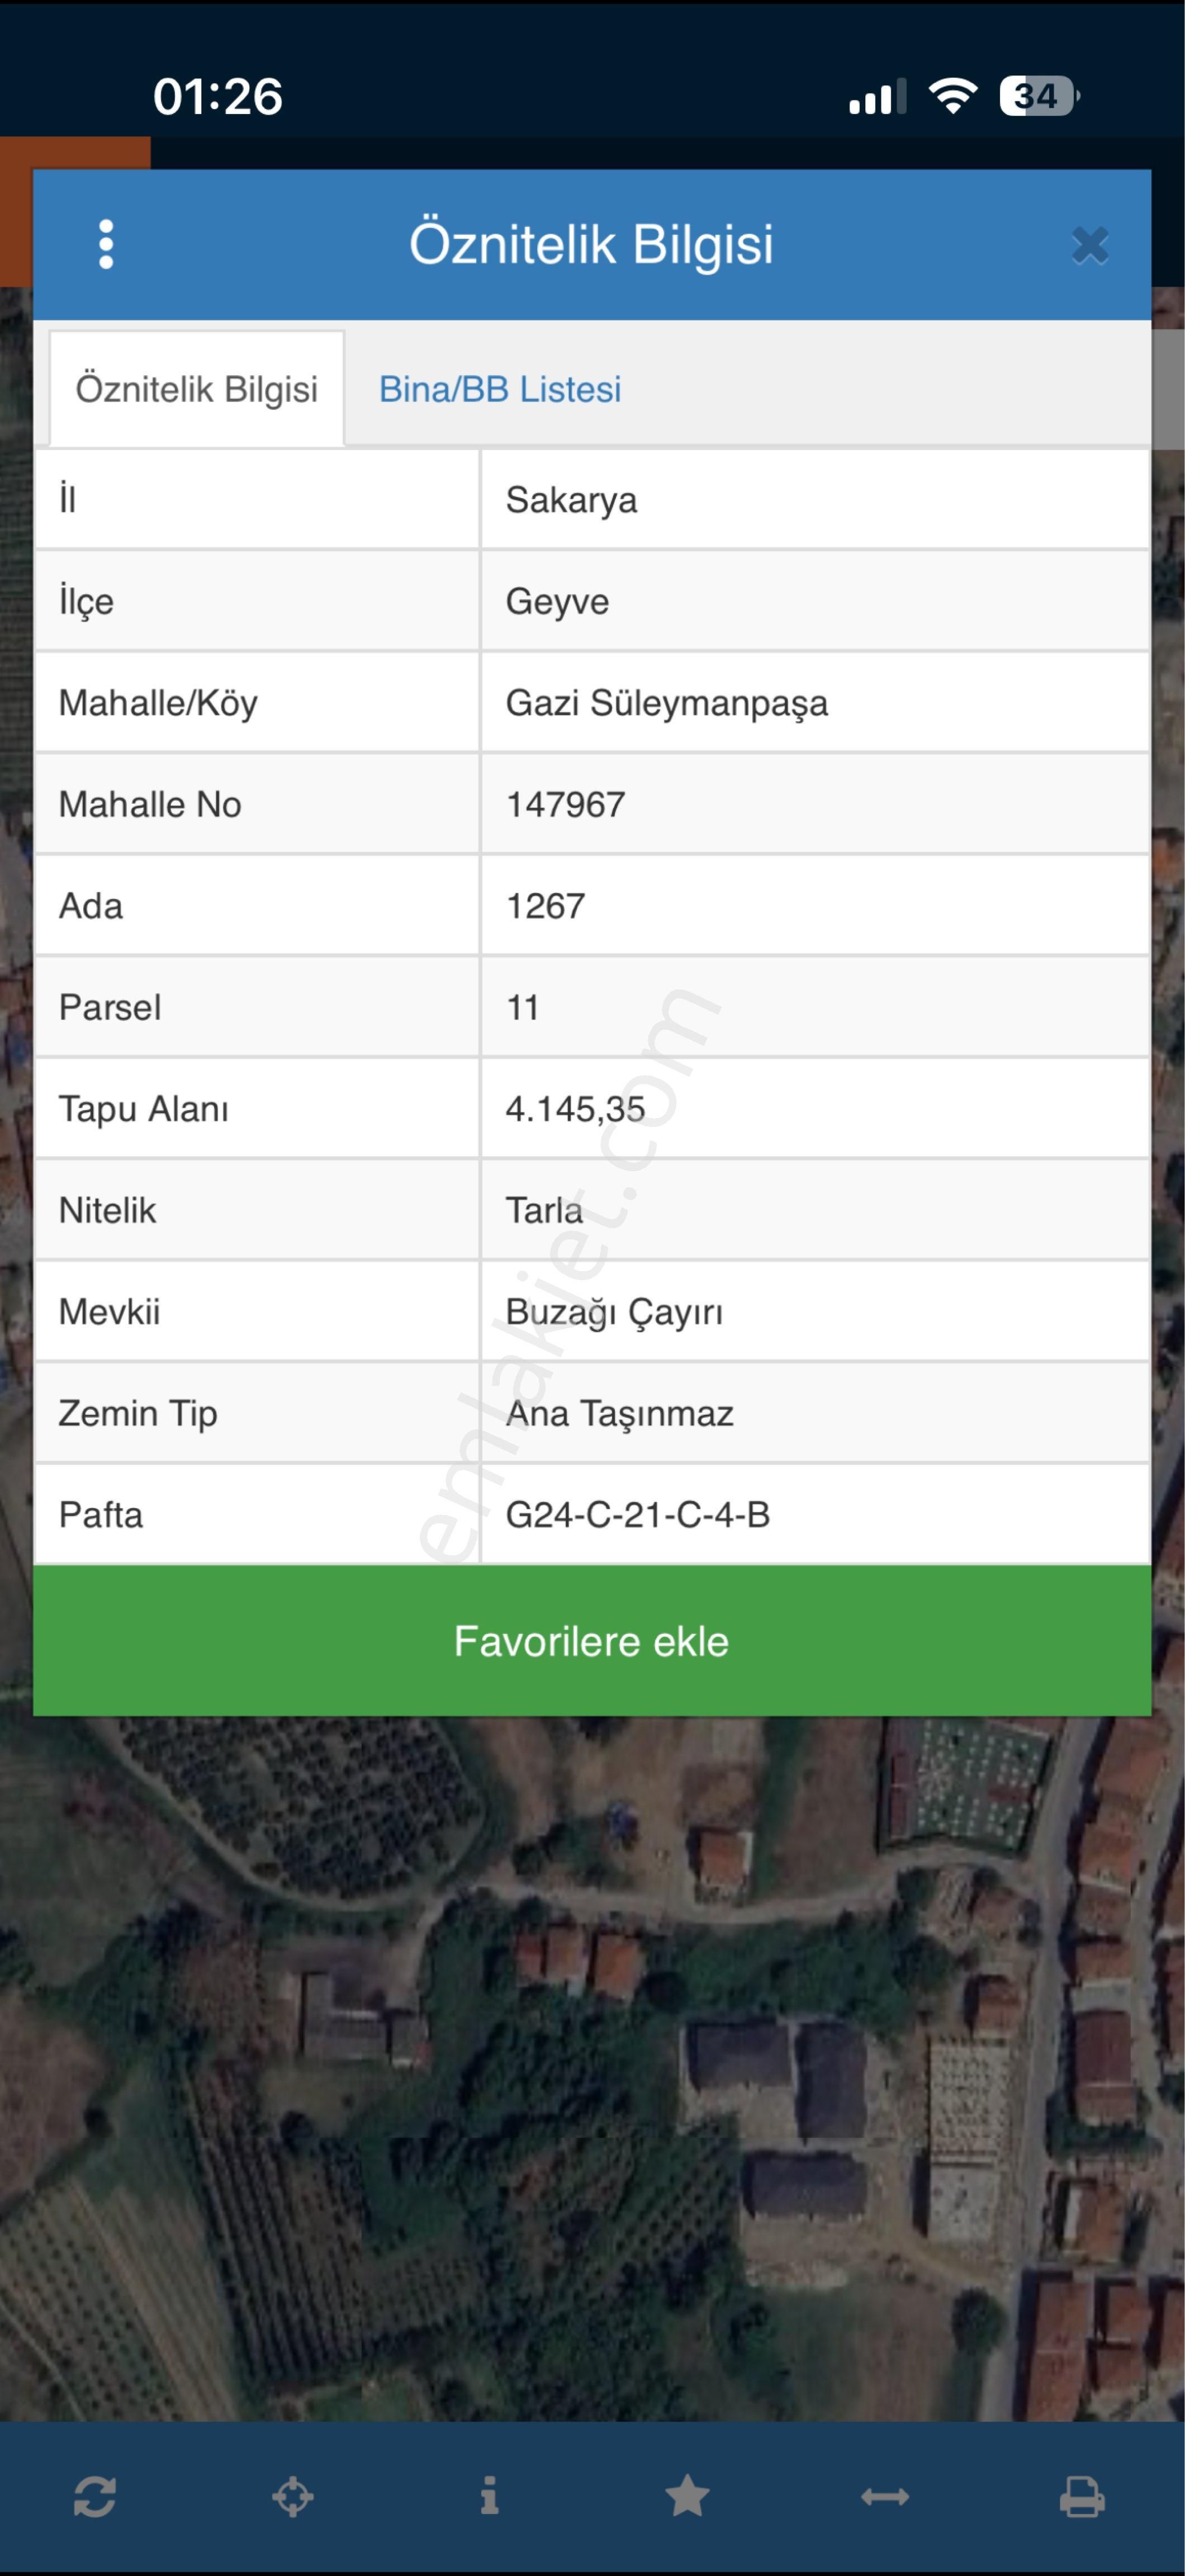Tap the Geyve district value
The image size is (1185, 2576).
point(557,602)
